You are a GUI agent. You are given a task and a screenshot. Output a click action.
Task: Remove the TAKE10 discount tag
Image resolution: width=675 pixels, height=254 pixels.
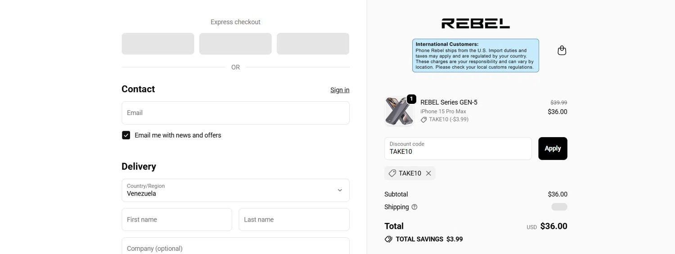pos(428,173)
